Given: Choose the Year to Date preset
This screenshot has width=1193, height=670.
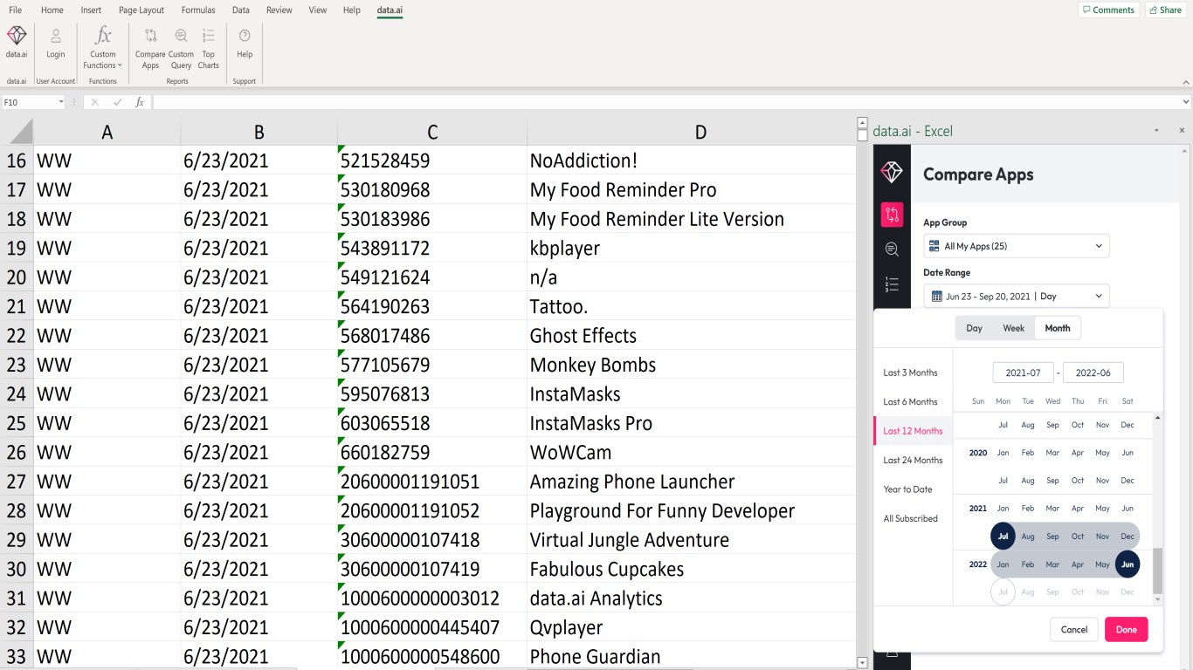Looking at the screenshot, I should click(x=908, y=489).
